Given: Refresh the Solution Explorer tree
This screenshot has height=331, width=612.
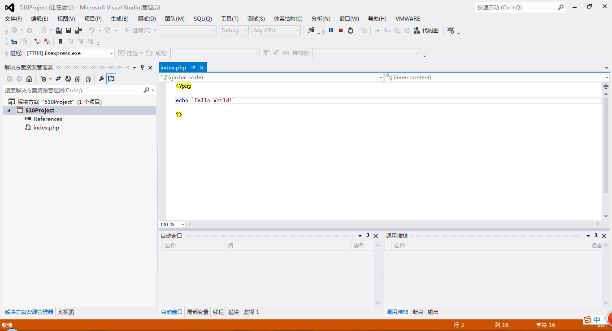Looking at the screenshot, I should pos(68,79).
